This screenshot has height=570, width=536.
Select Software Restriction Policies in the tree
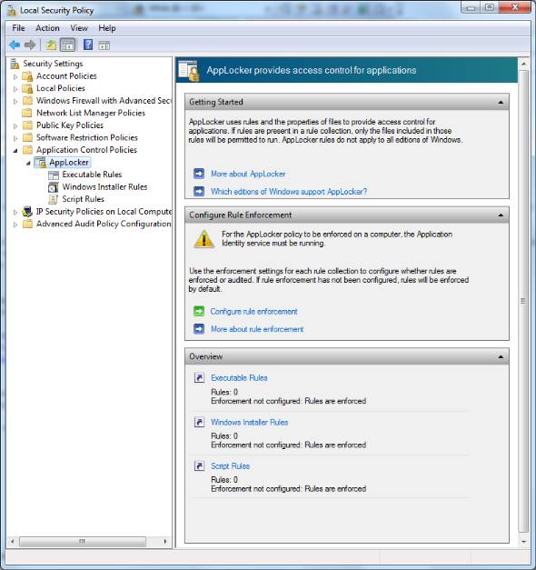pos(87,137)
